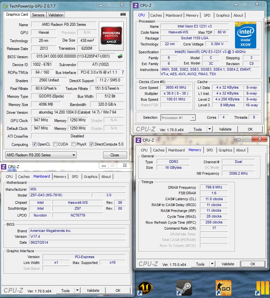Click the Close button in GPU-Z
This screenshot has width=270, height=298.
pos(115,155)
